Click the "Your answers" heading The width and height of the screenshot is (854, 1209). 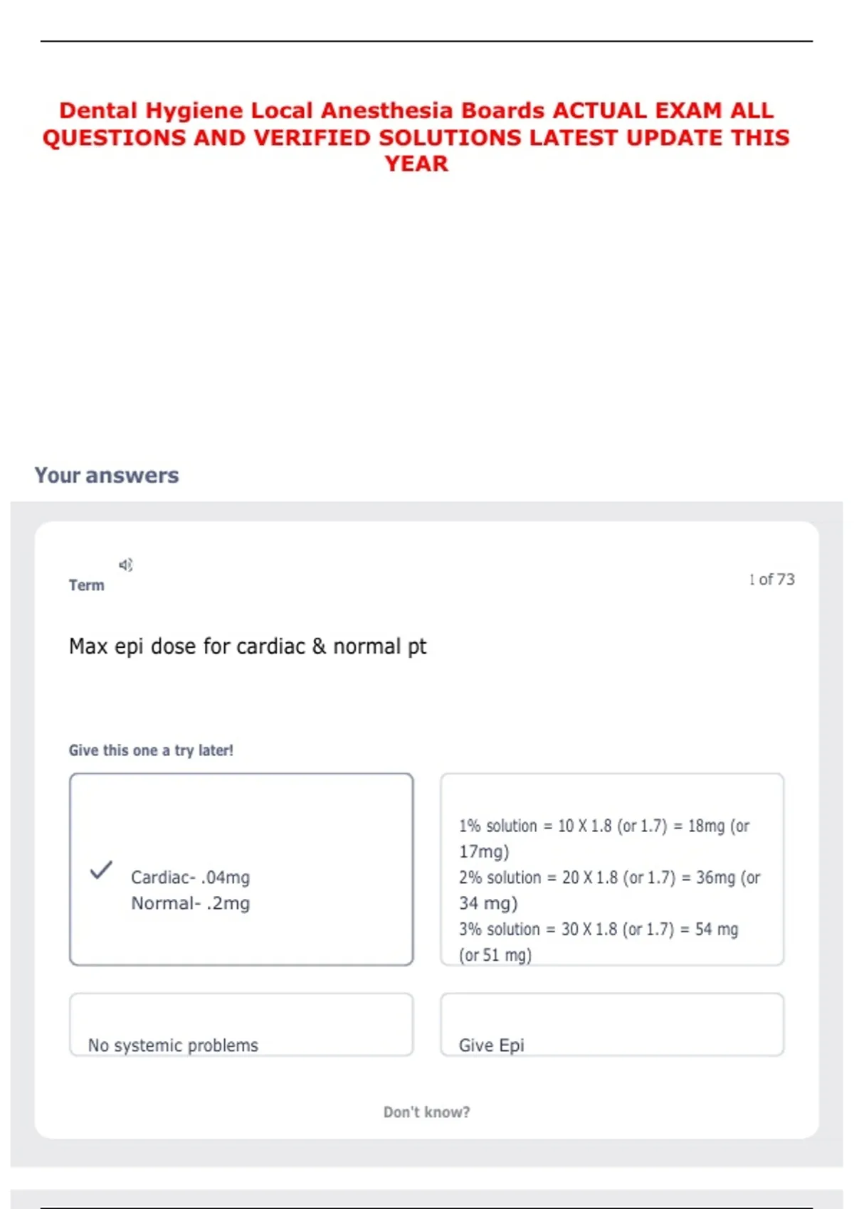(107, 475)
